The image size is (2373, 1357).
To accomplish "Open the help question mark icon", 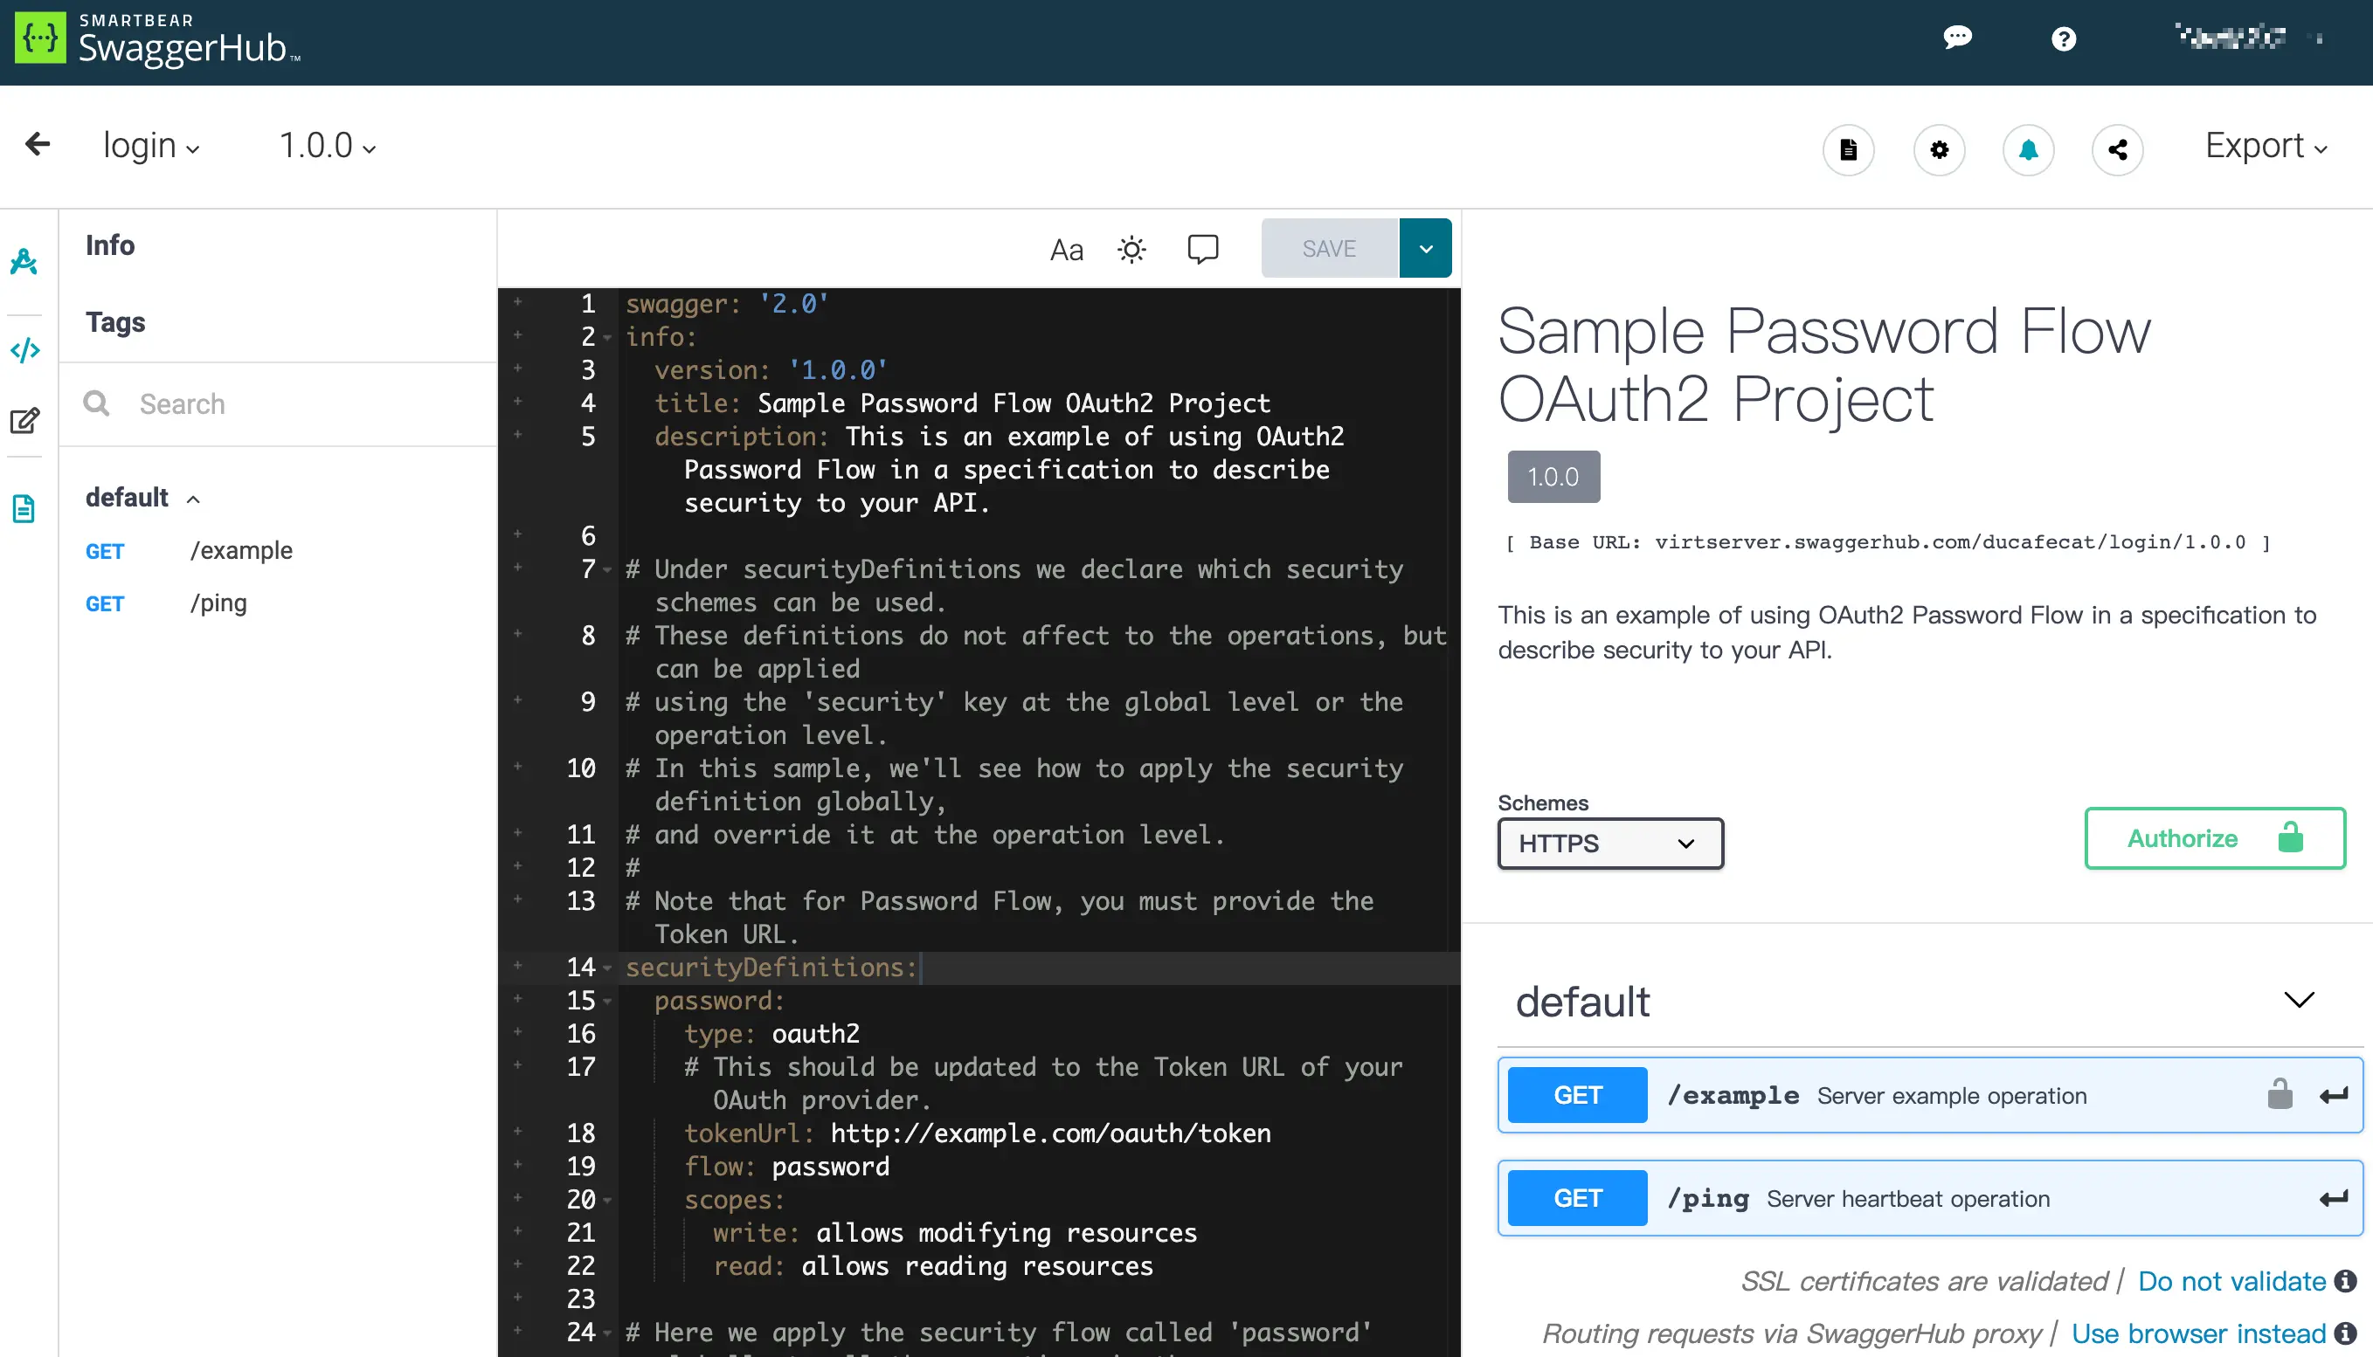I will click(x=2064, y=39).
